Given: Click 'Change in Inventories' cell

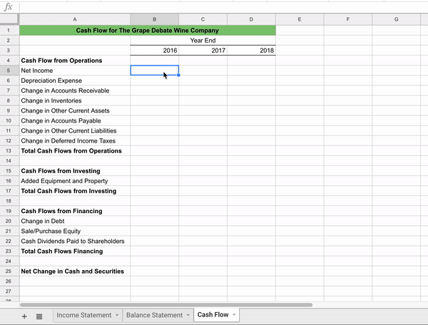Looking at the screenshot, I should click(x=75, y=100).
